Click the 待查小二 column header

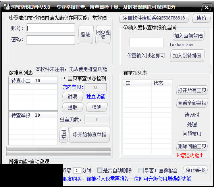21,81
